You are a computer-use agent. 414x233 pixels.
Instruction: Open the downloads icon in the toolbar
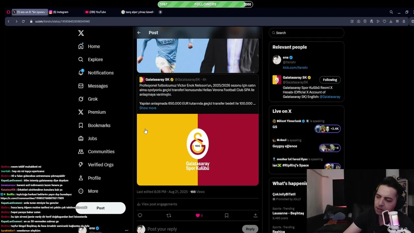(391, 21)
